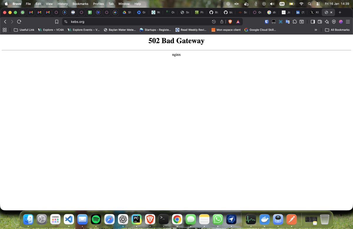Open Control Center in menu bar
Screen dimensions: 353x229
318,4
